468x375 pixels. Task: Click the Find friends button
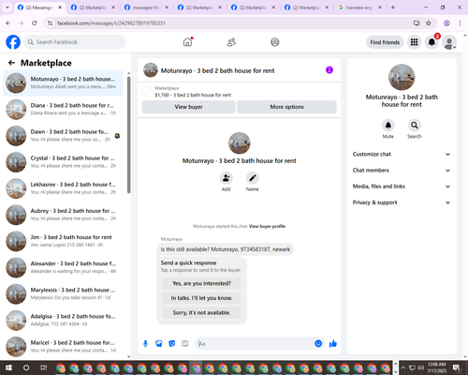point(385,42)
